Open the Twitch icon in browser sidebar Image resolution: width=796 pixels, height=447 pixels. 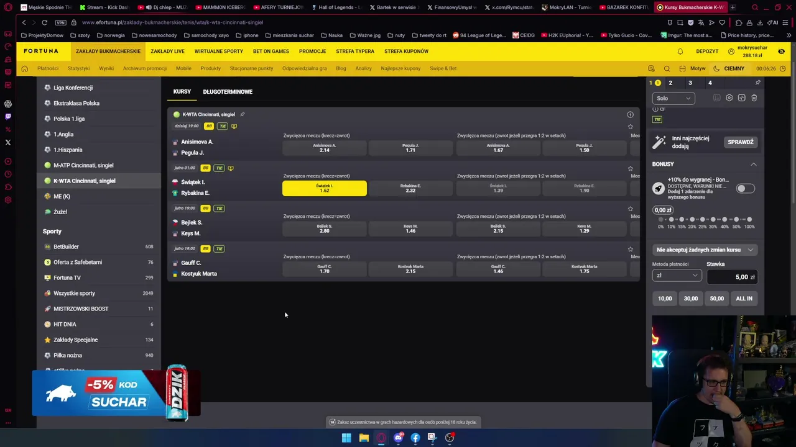coord(8,116)
